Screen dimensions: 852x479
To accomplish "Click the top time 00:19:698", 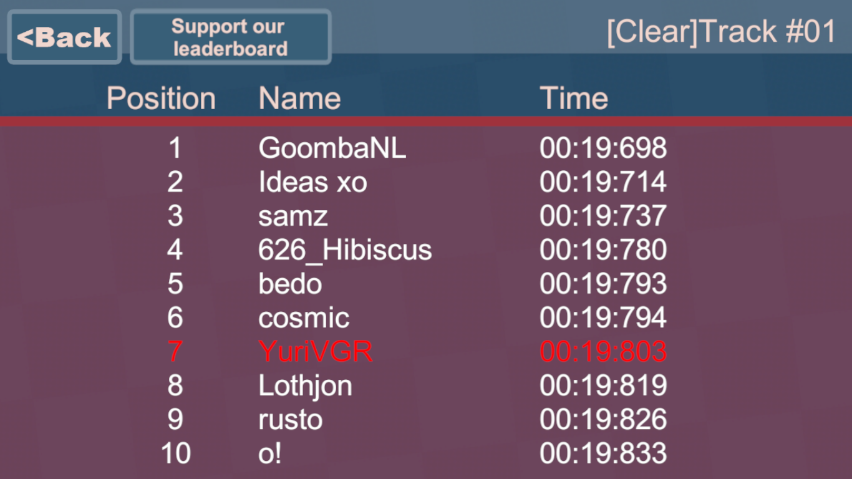I will (603, 148).
